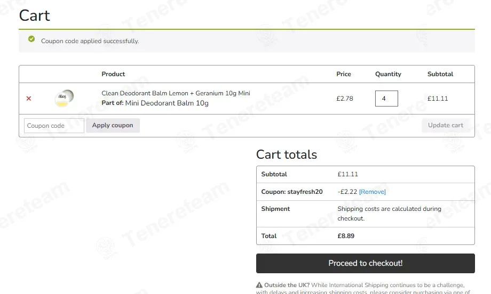
Task: Select the Total value £8.89
Action: [x=346, y=236]
